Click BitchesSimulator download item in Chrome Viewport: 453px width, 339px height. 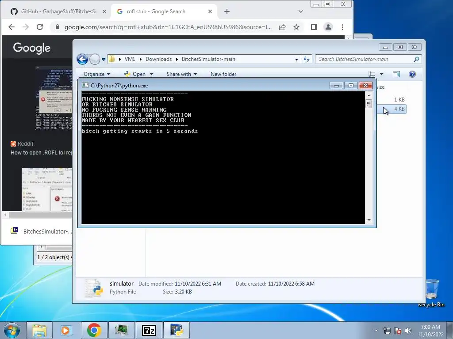tap(42, 231)
